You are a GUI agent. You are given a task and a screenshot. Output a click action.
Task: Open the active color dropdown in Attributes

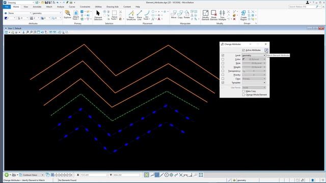coord(10,18)
